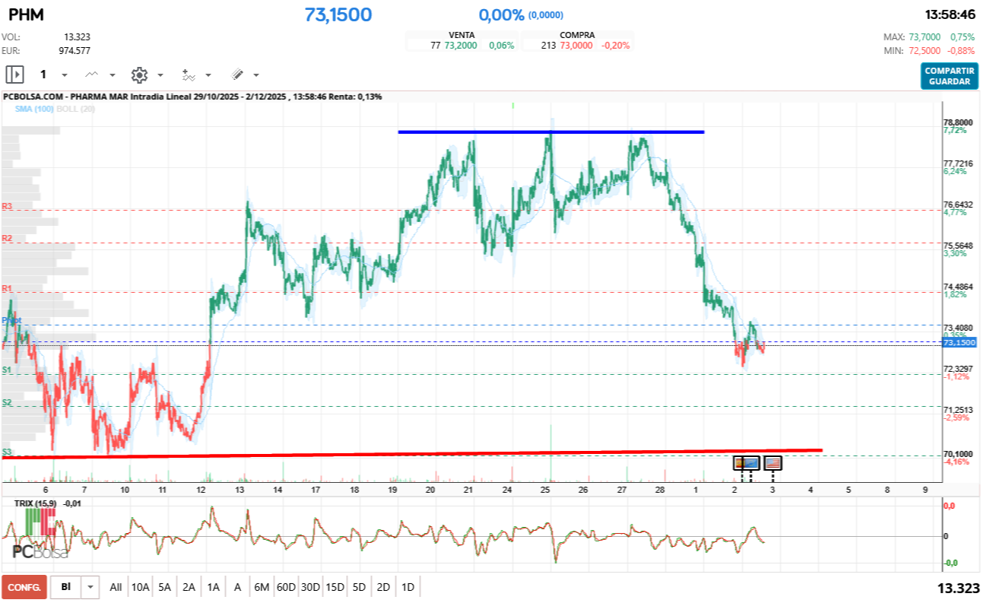Select the All period tab
The width and height of the screenshot is (990, 603).
click(115, 586)
